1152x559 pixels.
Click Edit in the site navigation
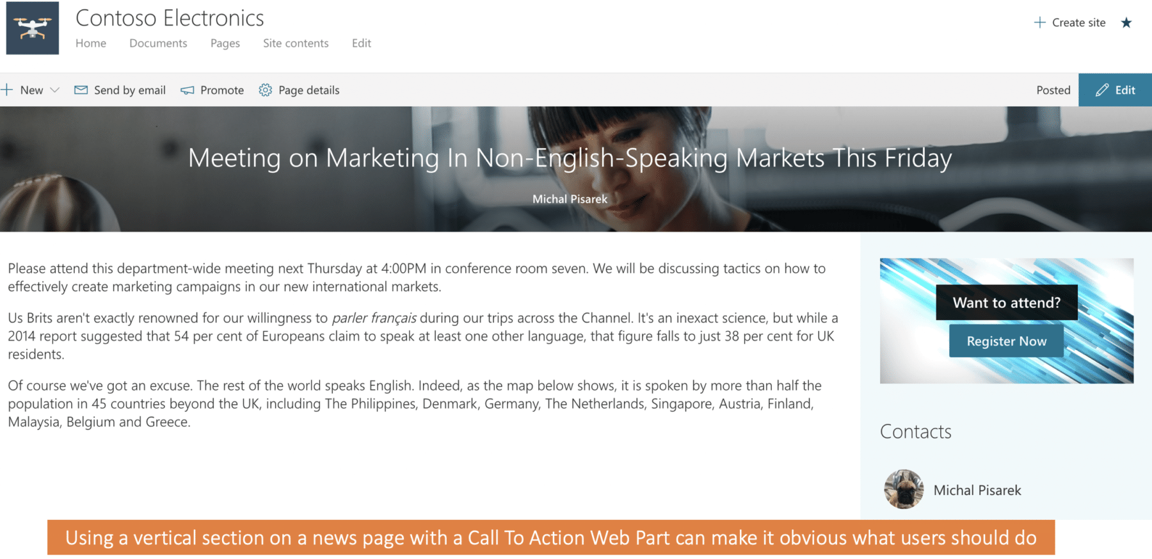pyautogui.click(x=361, y=43)
